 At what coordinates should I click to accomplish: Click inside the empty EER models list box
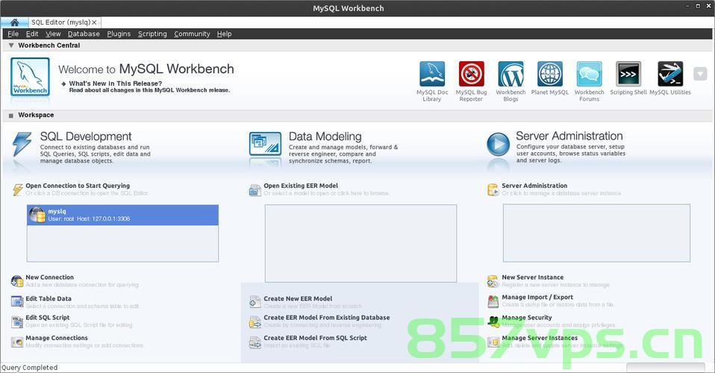pos(360,243)
